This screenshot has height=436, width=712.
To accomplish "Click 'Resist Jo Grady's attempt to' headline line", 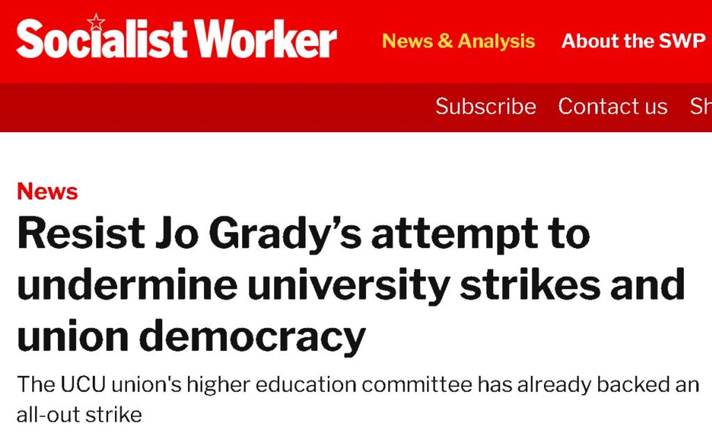I will [x=303, y=233].
